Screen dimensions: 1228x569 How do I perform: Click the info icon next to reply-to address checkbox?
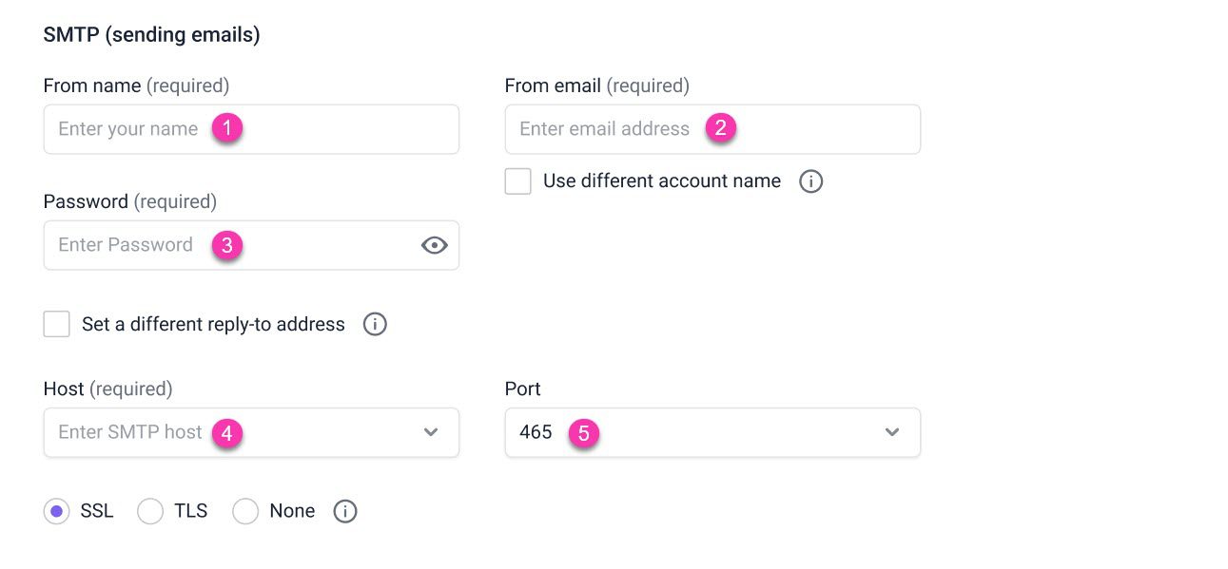[375, 324]
